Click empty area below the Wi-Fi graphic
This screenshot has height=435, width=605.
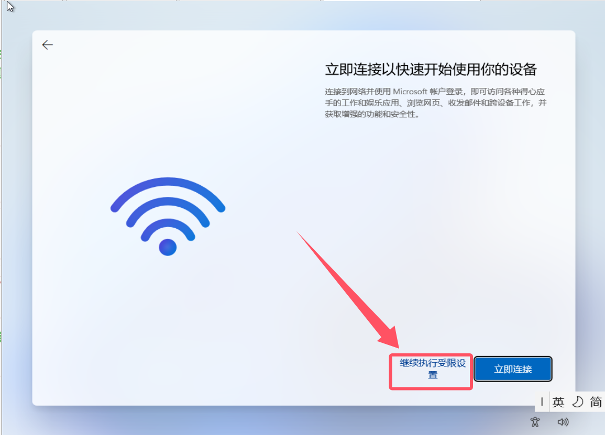click(x=168, y=316)
